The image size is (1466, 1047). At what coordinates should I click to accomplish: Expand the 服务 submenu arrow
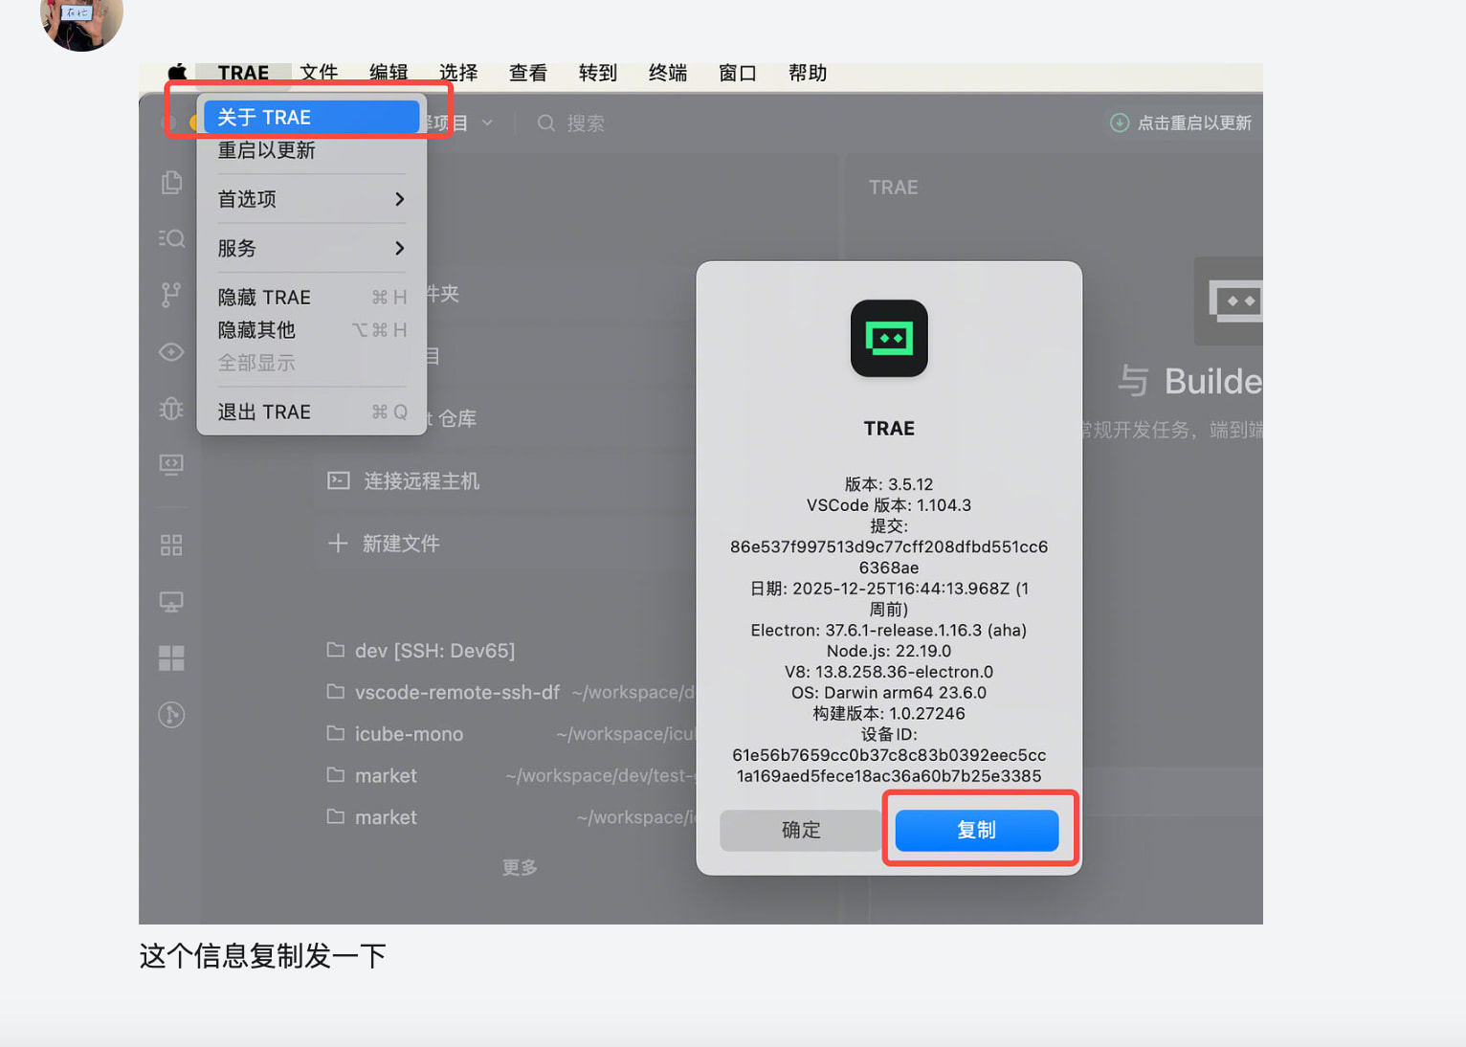click(x=400, y=248)
